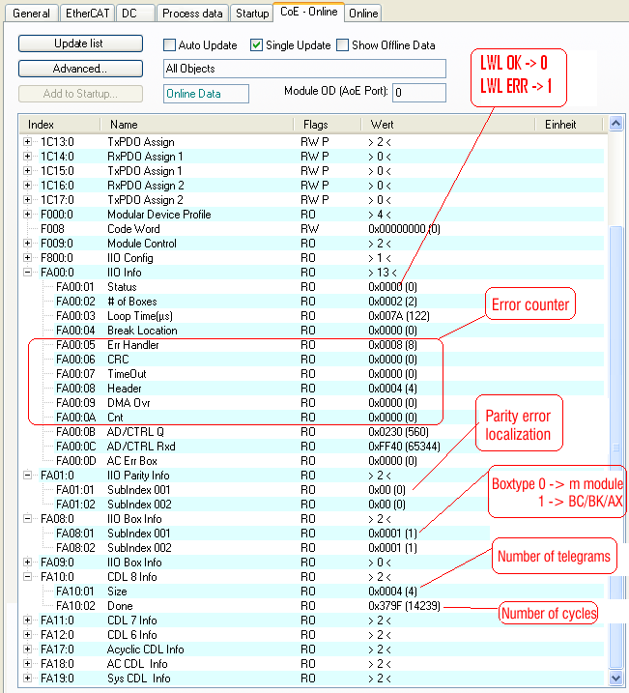Click the Online Data field

[x=206, y=94]
